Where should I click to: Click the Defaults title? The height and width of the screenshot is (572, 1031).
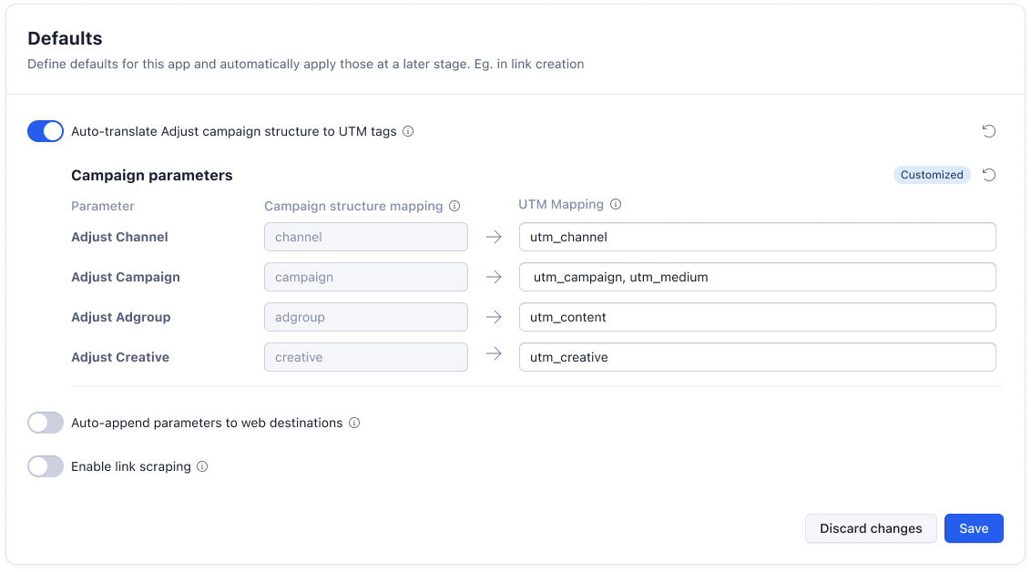65,38
